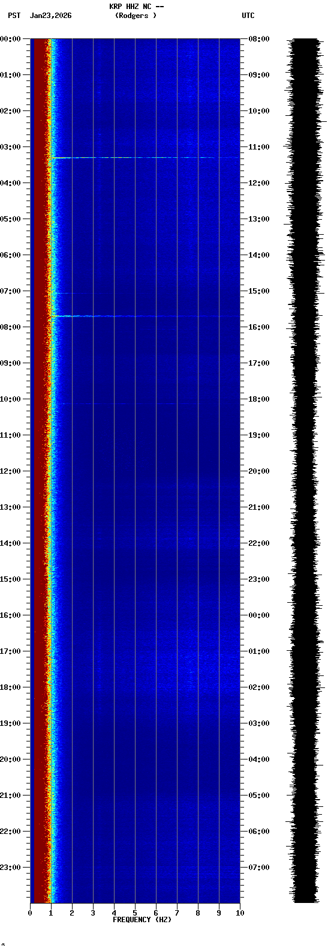Click the '10:00' PST time label
Viewport: 331px width, 951px height.
pos(10,399)
